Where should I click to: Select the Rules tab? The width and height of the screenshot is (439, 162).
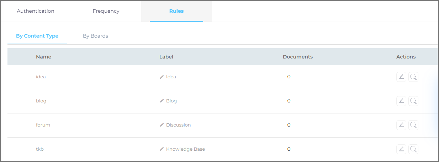(176, 11)
